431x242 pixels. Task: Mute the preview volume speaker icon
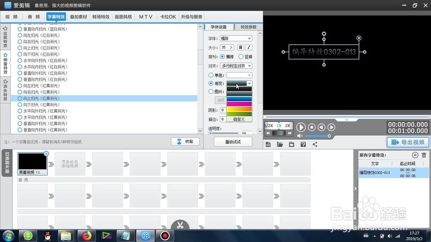(300, 136)
